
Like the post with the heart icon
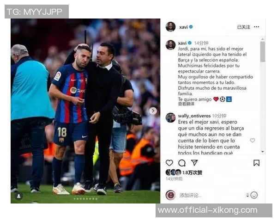(x=169, y=163)
